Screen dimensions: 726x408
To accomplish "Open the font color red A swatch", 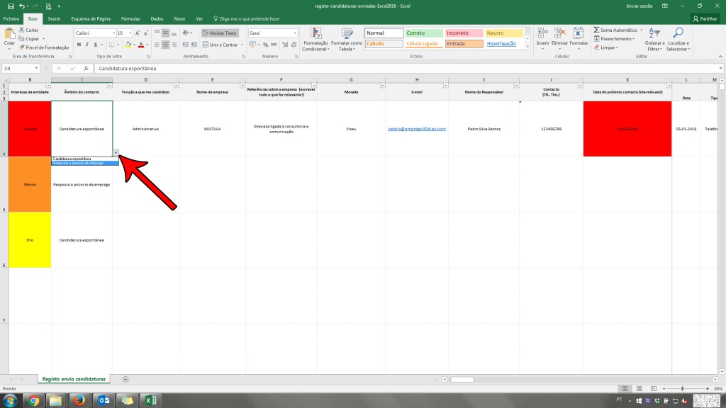I will point(141,45).
